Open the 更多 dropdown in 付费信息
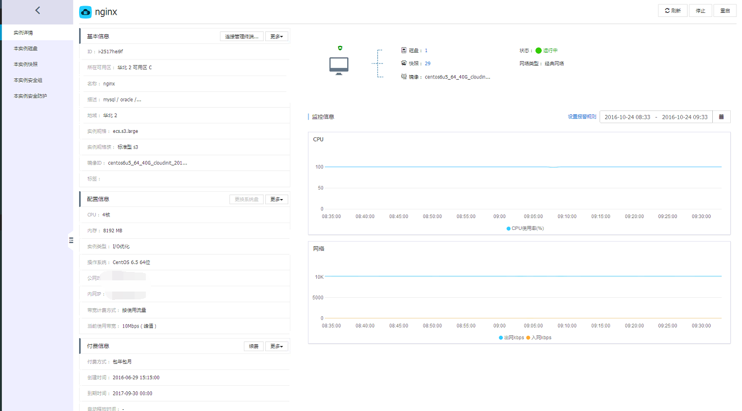Image resolution: width=742 pixels, height=411 pixels. point(276,346)
